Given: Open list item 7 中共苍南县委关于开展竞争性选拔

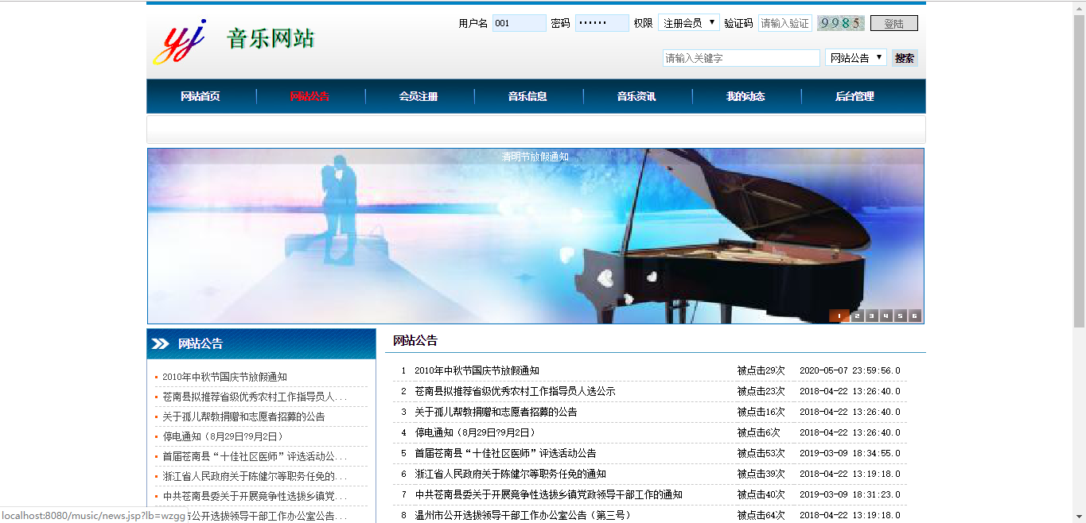Looking at the screenshot, I should click(x=548, y=494).
